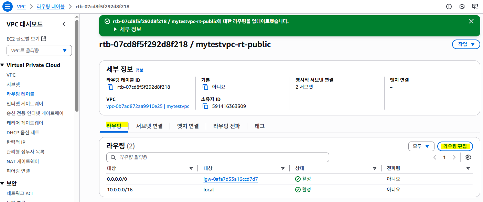Viewport: 483px width, 202px height.
Task: Open the igw-0afa7d33a16ccd7d7 gateway link
Action: 230,179
